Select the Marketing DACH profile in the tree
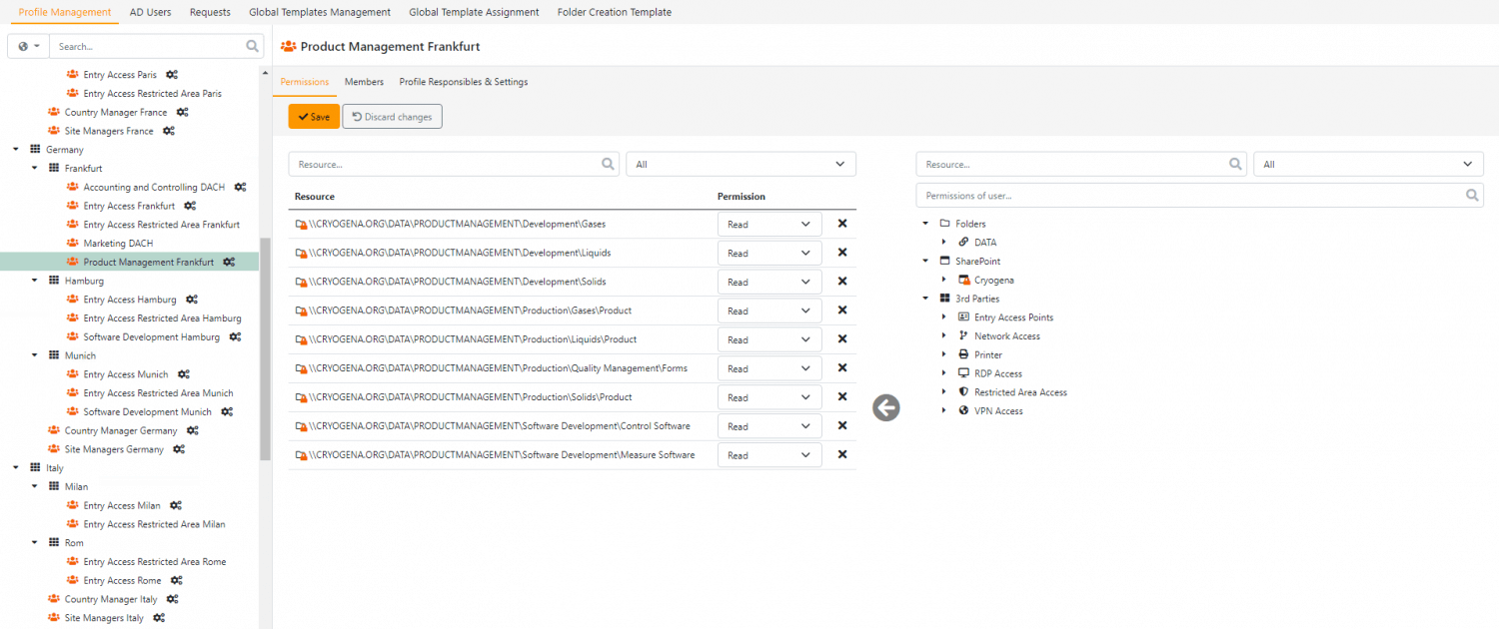The image size is (1499, 629). pos(118,244)
